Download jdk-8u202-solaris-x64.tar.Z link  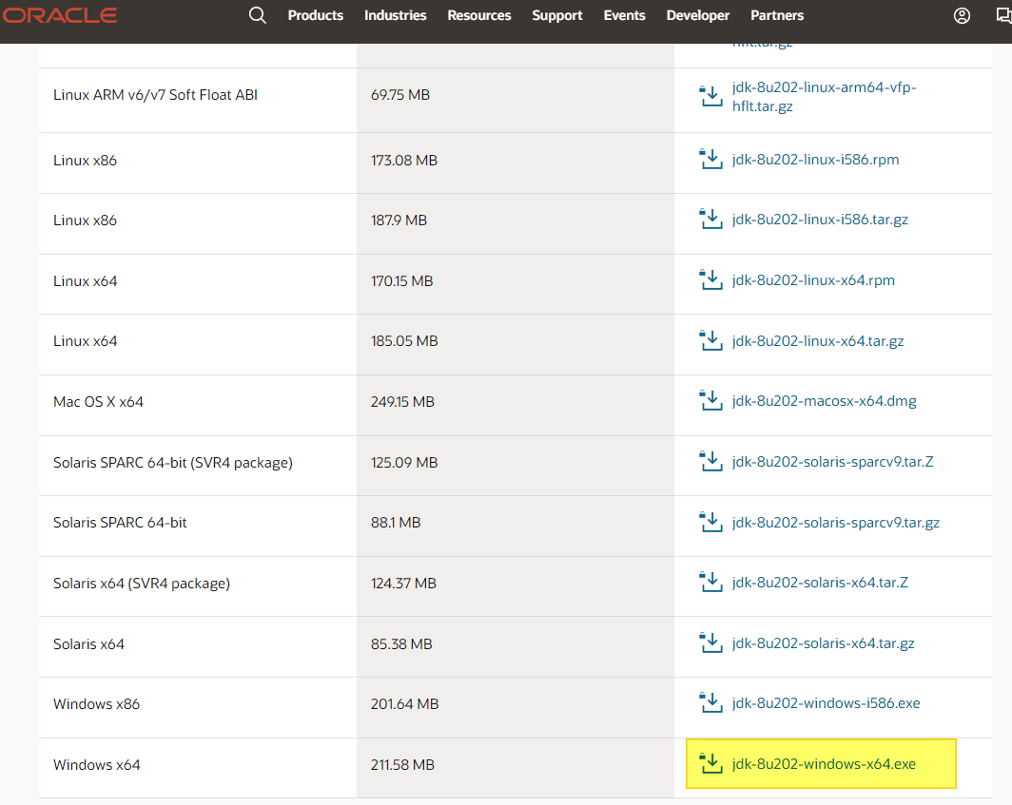[x=820, y=582]
